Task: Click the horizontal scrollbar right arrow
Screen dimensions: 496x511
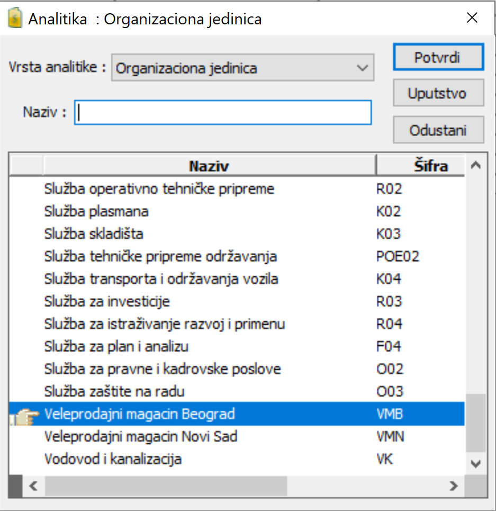Action: [x=453, y=485]
